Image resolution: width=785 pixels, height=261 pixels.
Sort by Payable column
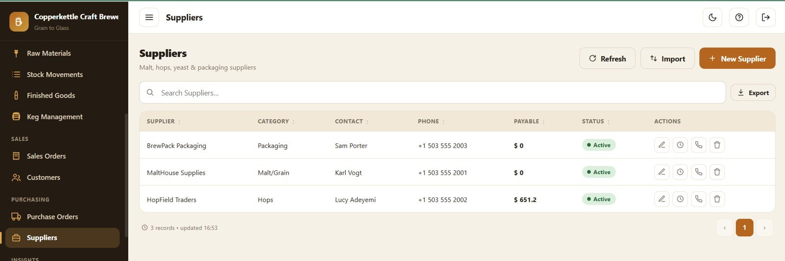[x=529, y=122]
